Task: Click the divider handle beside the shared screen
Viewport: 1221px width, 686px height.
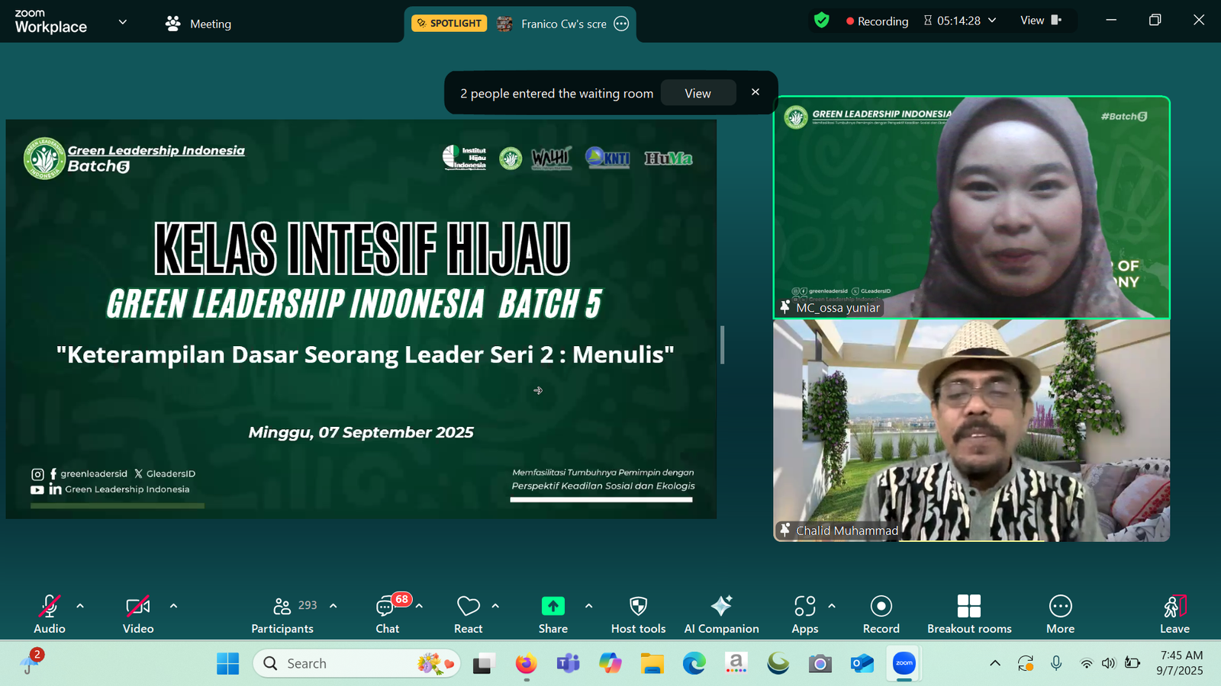Action: coord(722,345)
